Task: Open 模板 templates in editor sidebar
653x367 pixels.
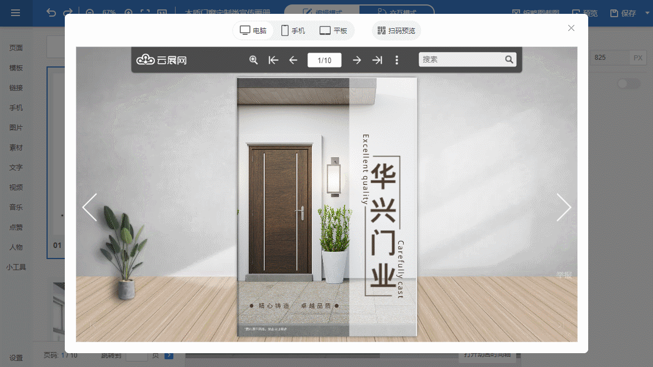Action: click(x=16, y=68)
